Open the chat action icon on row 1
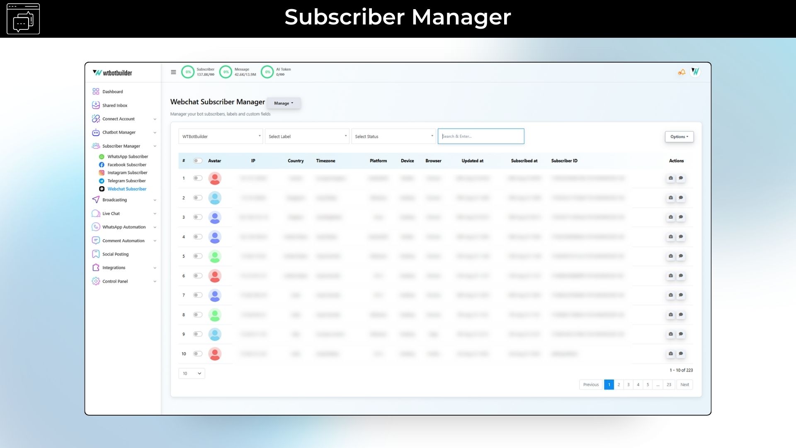This screenshot has width=796, height=448. 681,178
